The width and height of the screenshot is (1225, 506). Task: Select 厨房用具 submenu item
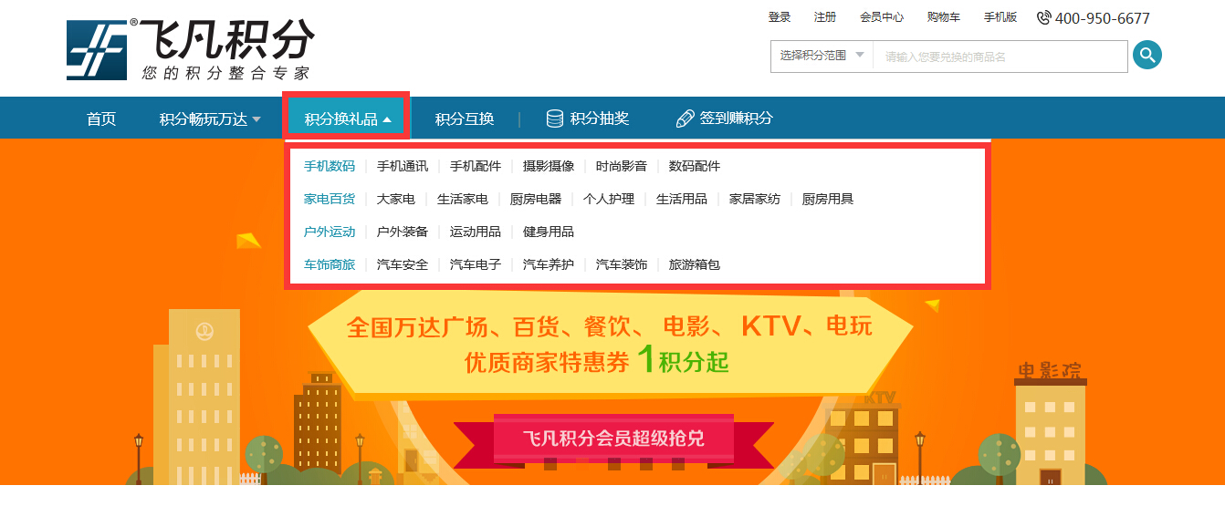pos(828,199)
